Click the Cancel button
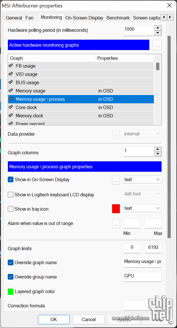This screenshot has height=328, width=177. (88, 319)
